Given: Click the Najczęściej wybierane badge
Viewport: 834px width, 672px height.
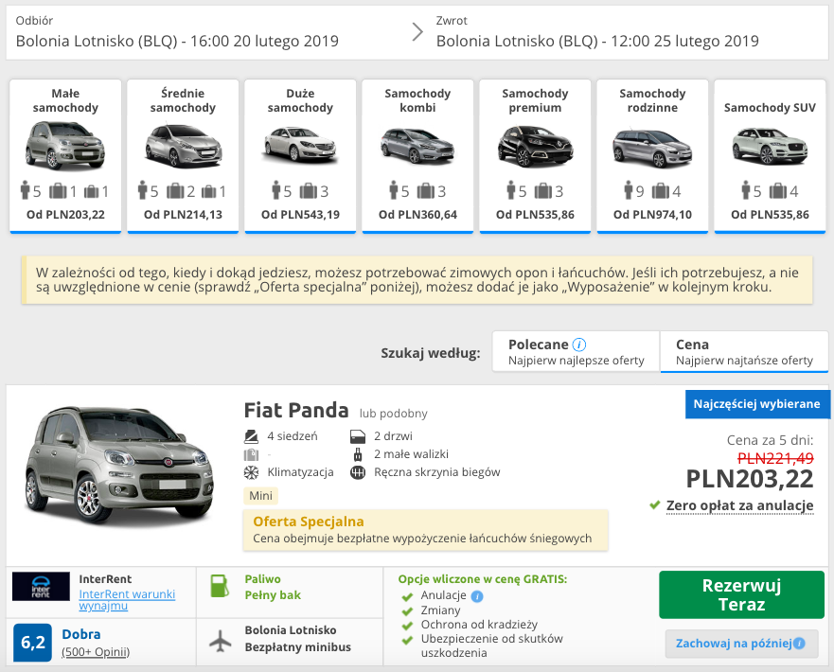Looking at the screenshot, I should (757, 404).
